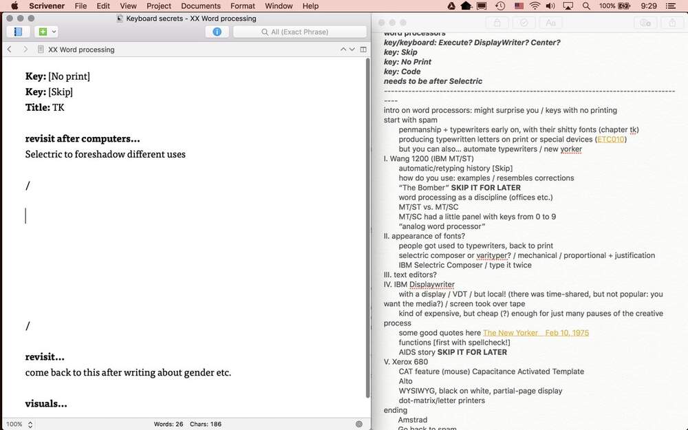
Task: Jump to the next document with down chevron
Action: pyautogui.click(x=352, y=50)
